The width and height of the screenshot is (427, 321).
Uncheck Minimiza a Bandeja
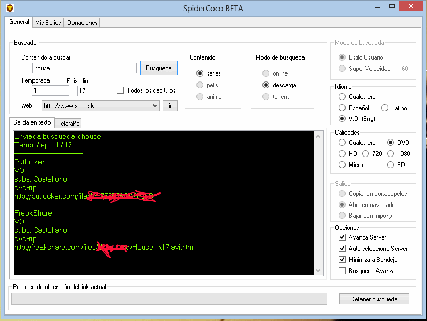pos(342,259)
